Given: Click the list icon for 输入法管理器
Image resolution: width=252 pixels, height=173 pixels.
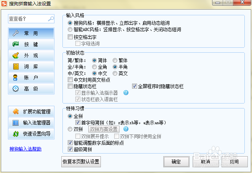Looking at the screenshot, I should pyautogui.click(x=16, y=123).
